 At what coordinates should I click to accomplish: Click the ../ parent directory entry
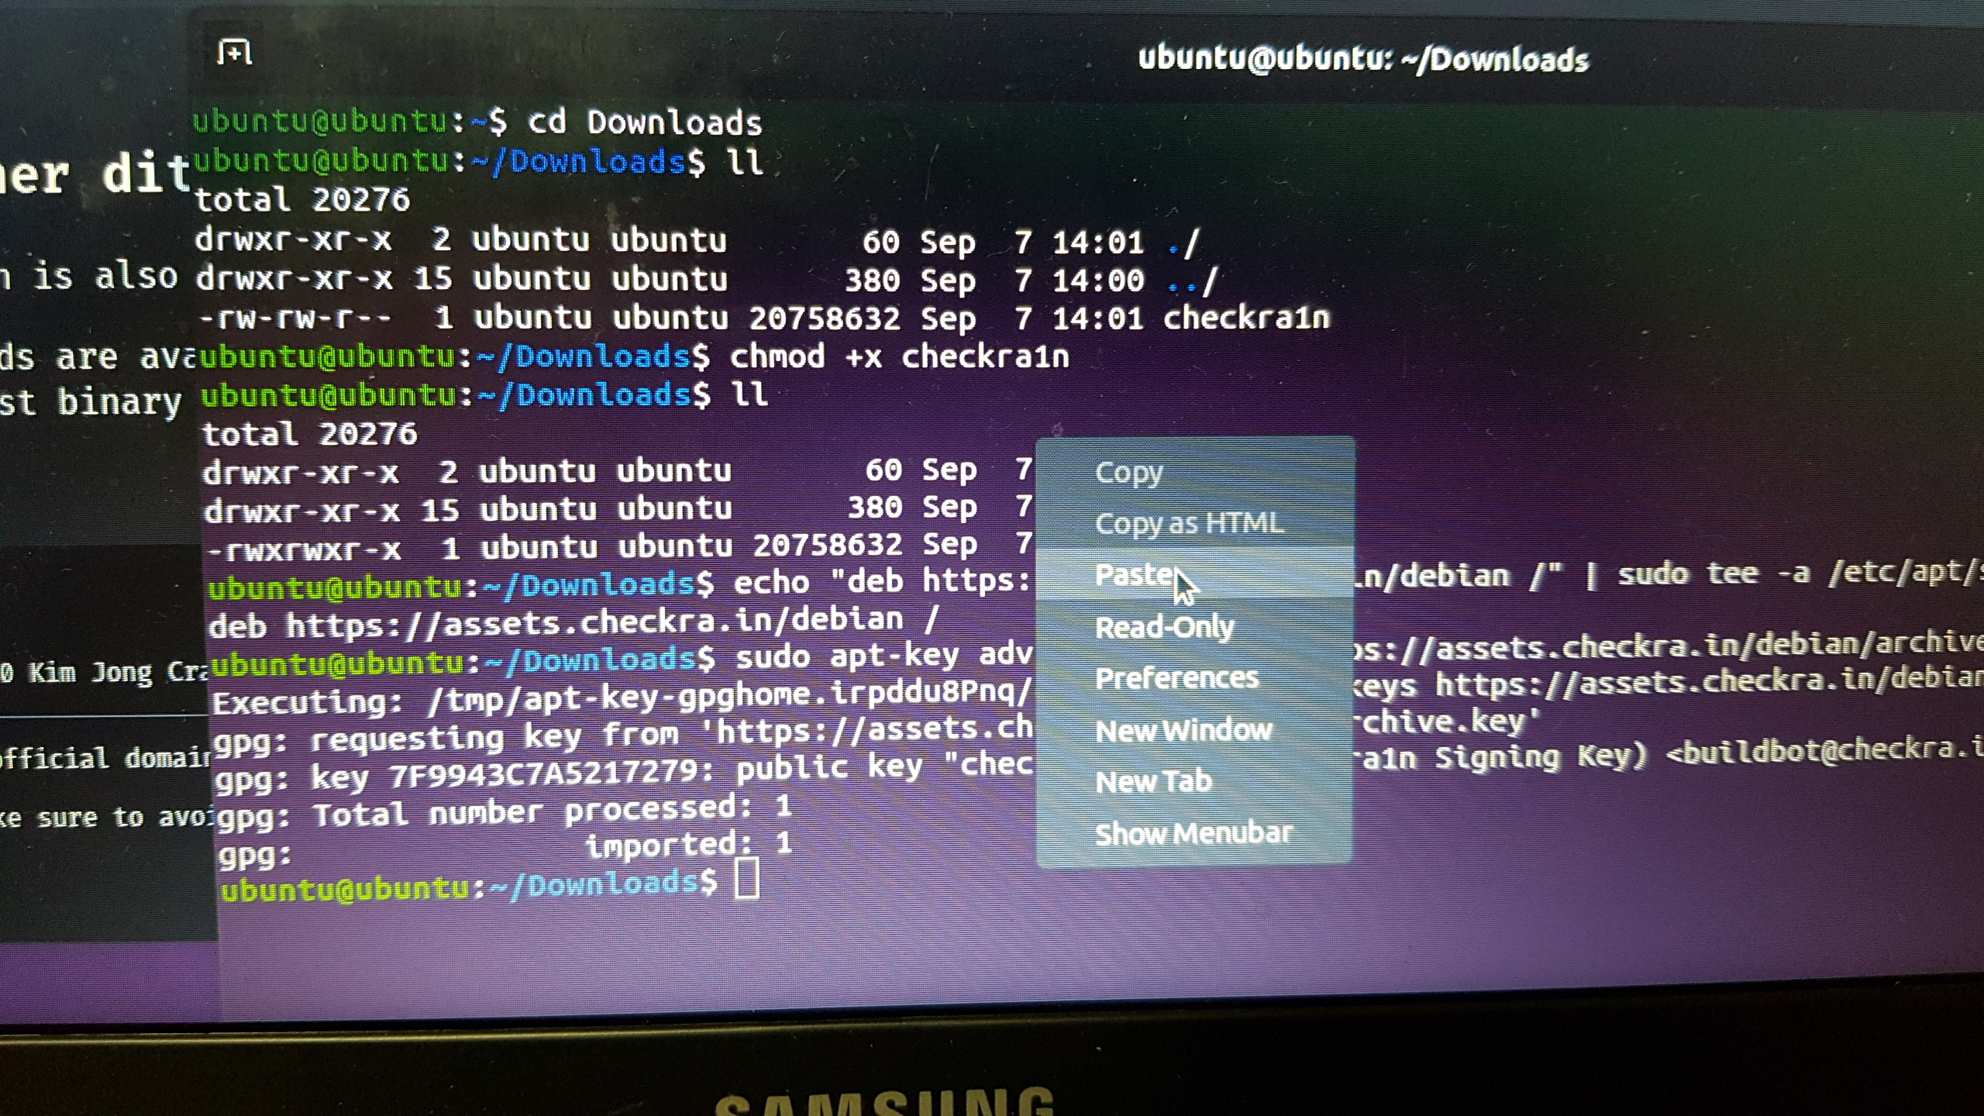tap(1192, 281)
